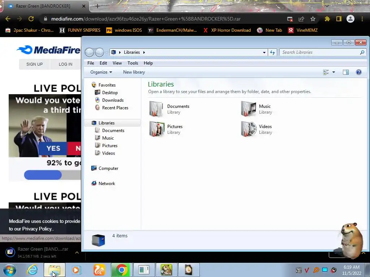370x277 pixels.
Task: Open breadcrumb root arrow before Libraries
Action: 120,52
